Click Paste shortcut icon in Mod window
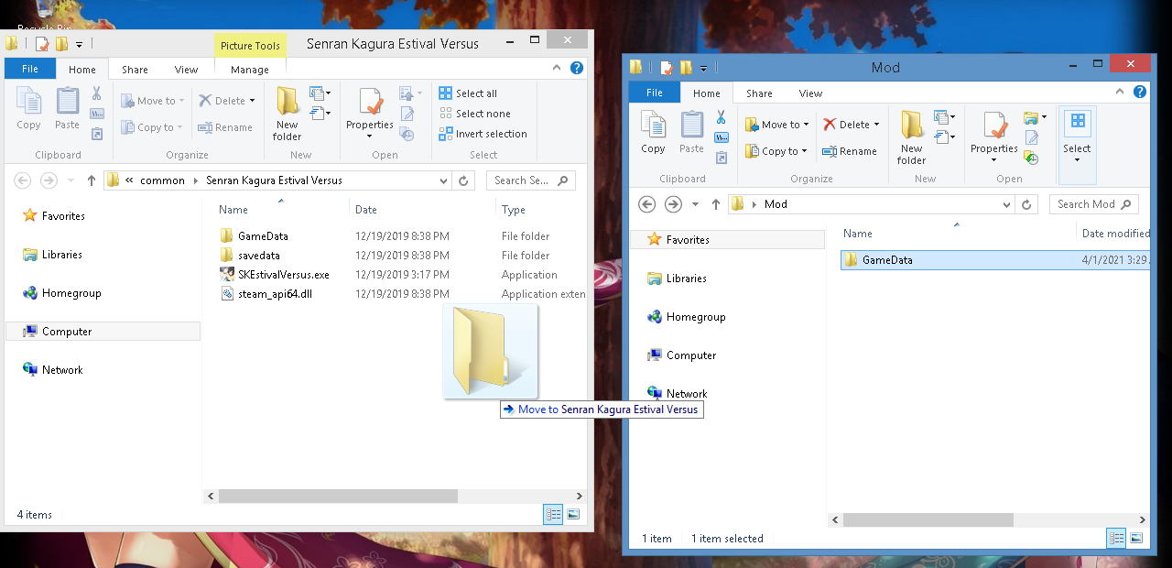Image resolution: width=1172 pixels, height=568 pixels. click(721, 158)
